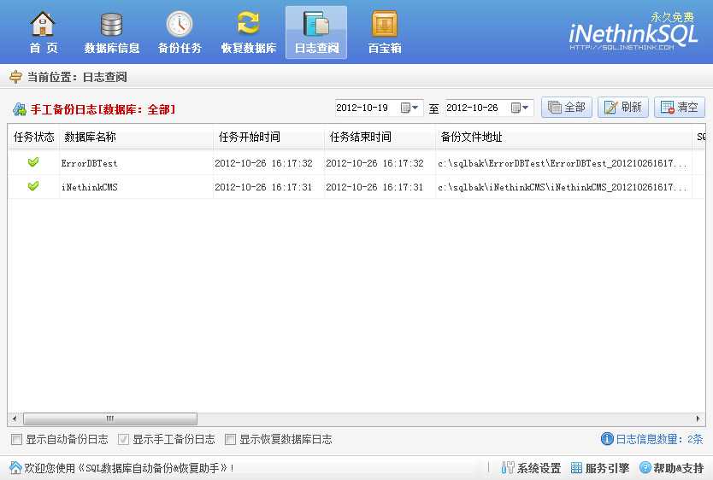Image resolution: width=713 pixels, height=480 pixels.
Task: Click the 全部 button
Action: (x=567, y=107)
